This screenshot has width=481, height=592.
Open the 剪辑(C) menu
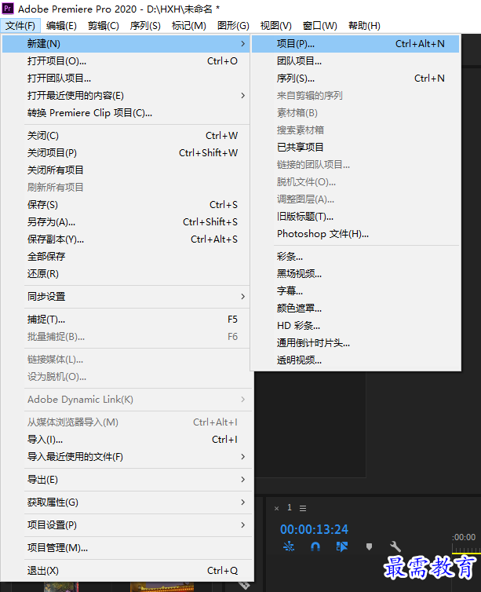[103, 26]
